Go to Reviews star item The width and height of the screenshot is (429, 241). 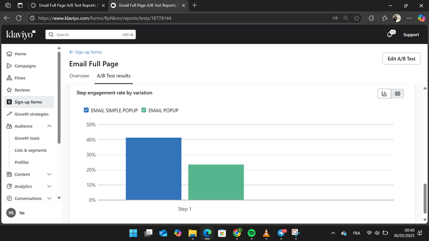(x=22, y=90)
